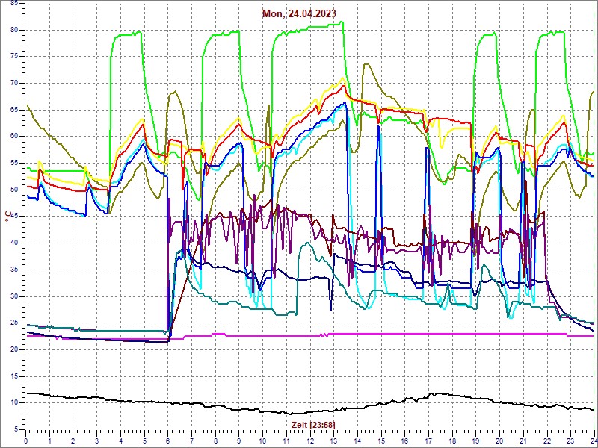Viewport: 598px width, 448px height.
Task: Click hour label 9 on the time axis
Action: (238, 441)
